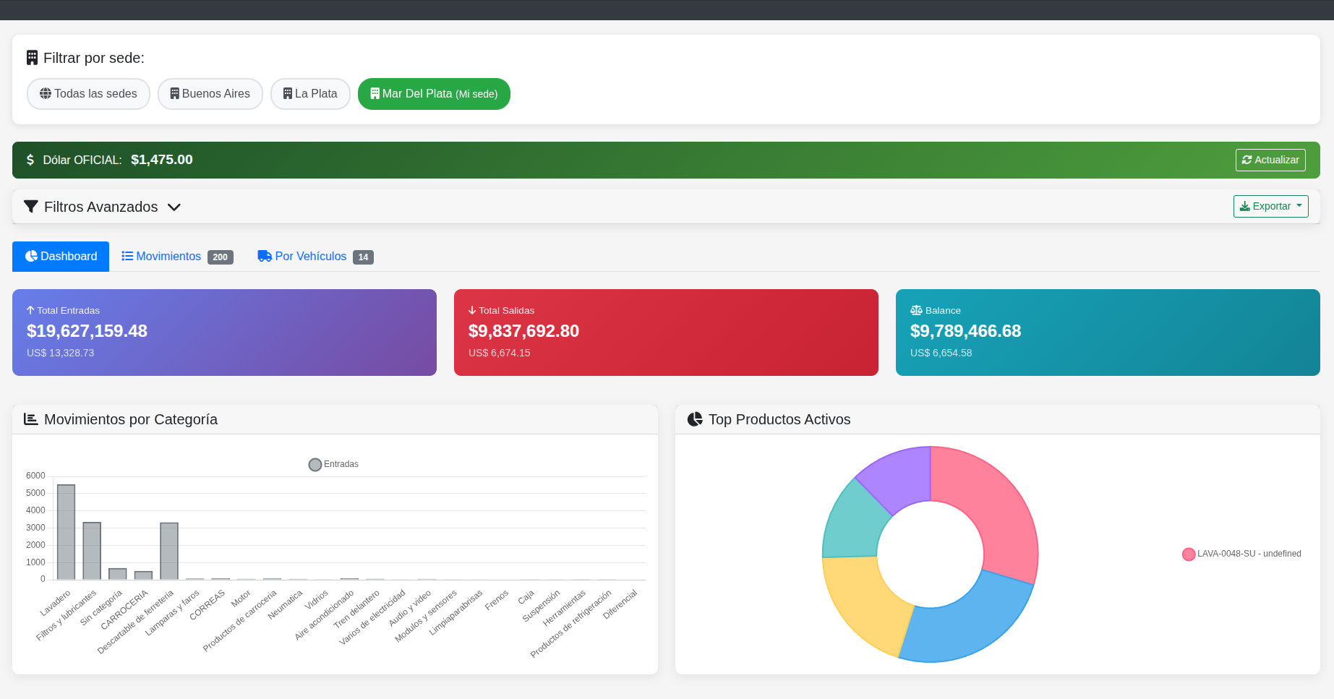The image size is (1334, 699).
Task: Click the building icon beside Filtrar por sede
Action: point(32,58)
